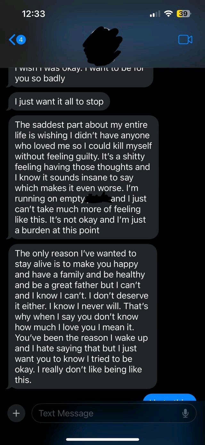Image resolution: width=205 pixels, height=445 pixels.
Task: Tap the 12:33 clock in status bar
Action: click(34, 14)
